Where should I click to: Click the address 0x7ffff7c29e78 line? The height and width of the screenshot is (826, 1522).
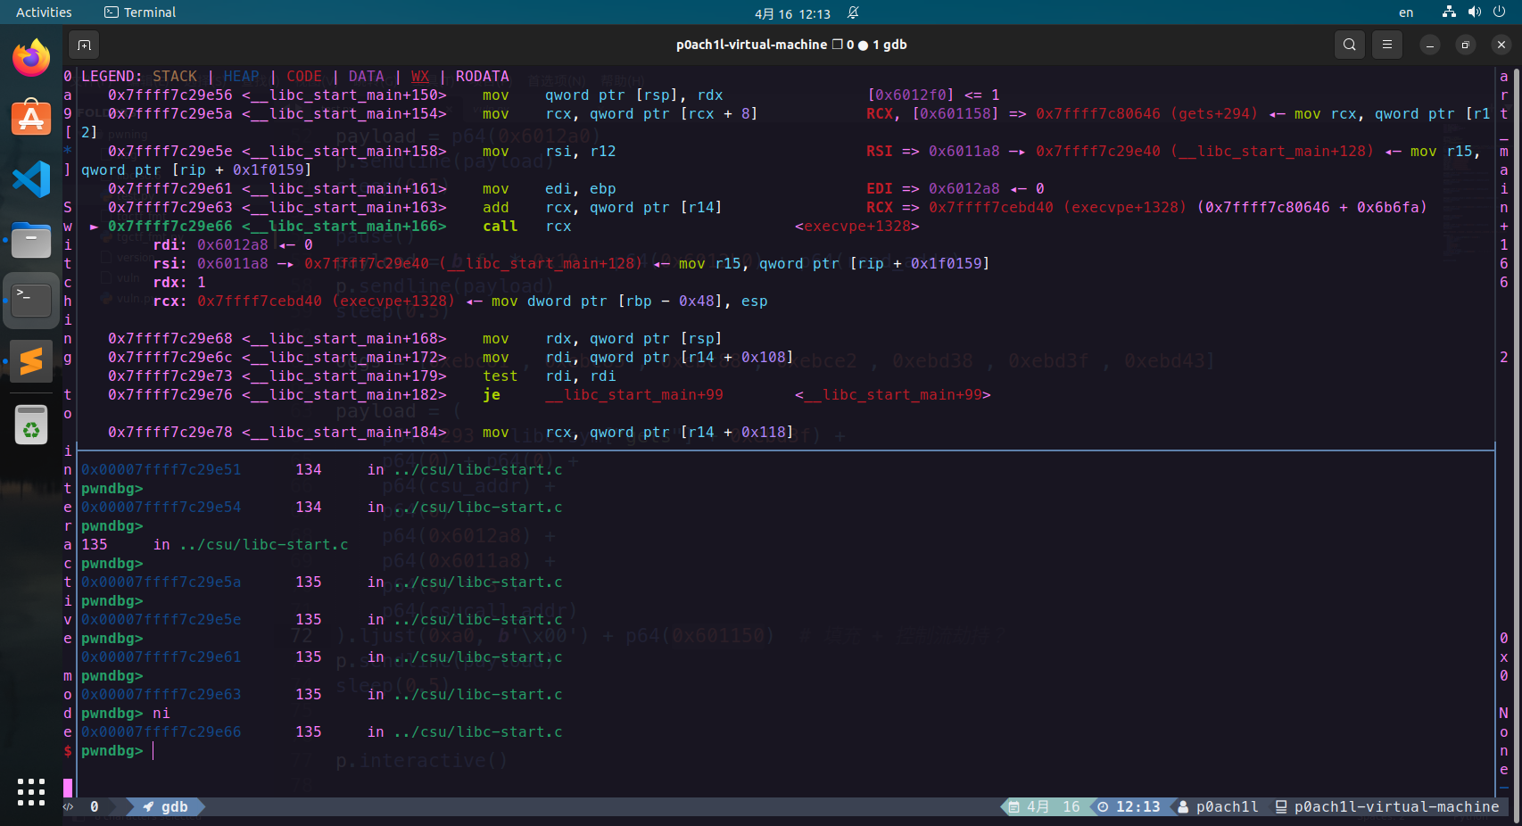(x=451, y=432)
